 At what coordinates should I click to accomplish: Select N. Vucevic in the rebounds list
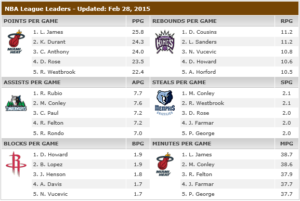click(202, 52)
